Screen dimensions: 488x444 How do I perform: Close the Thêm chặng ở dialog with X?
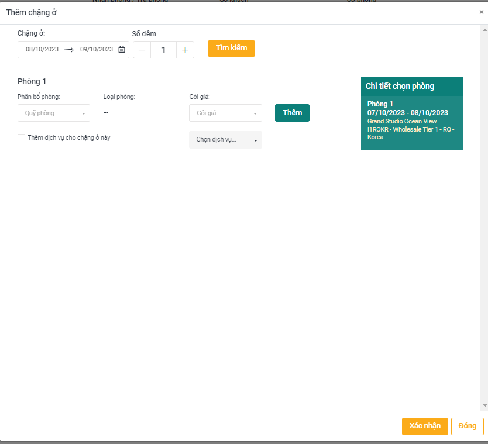pyautogui.click(x=481, y=12)
